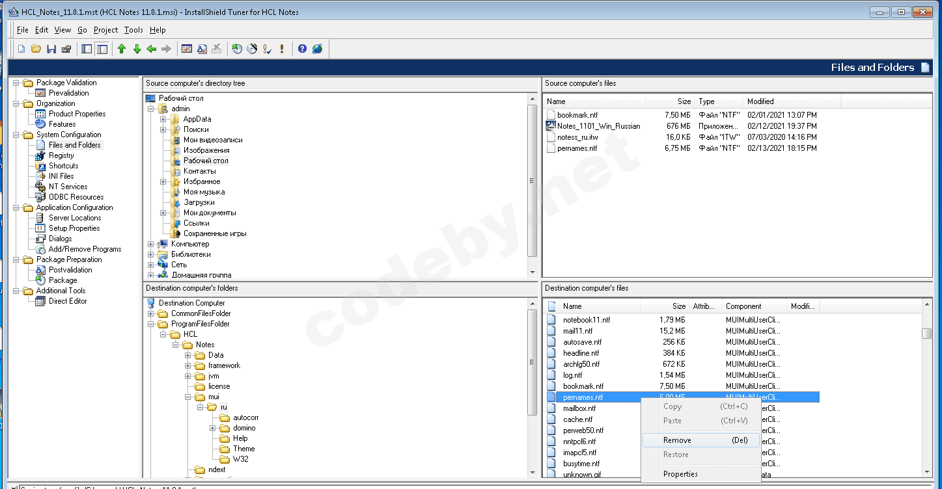This screenshot has width=942, height=489.
Task: Expand the AppData folder in source tree
Action: (x=163, y=119)
